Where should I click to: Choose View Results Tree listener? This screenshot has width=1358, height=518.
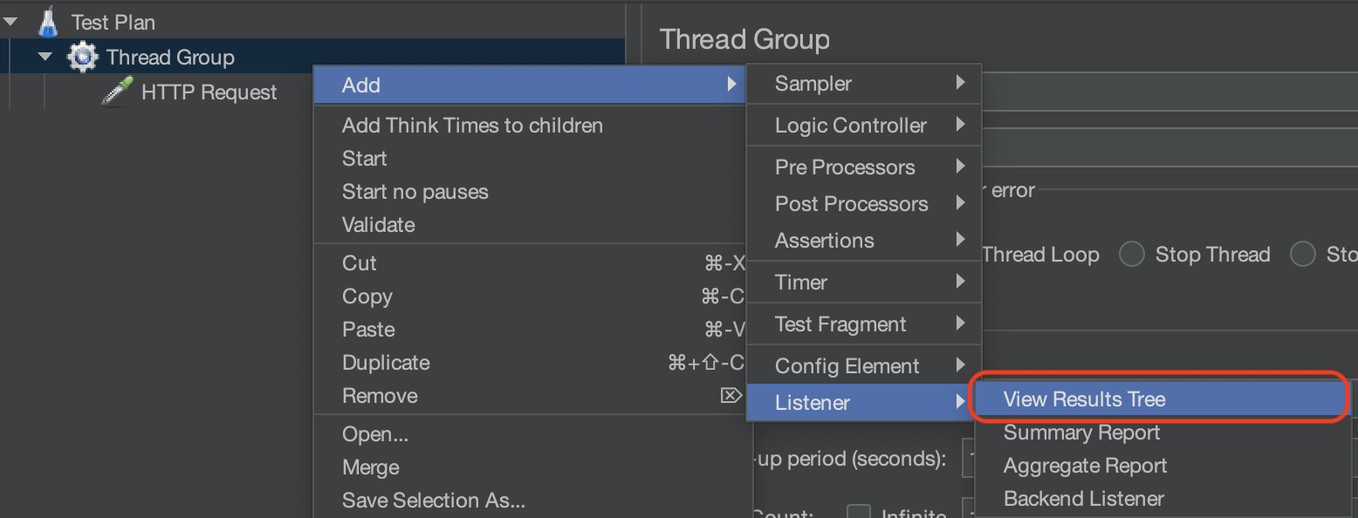click(x=1084, y=399)
